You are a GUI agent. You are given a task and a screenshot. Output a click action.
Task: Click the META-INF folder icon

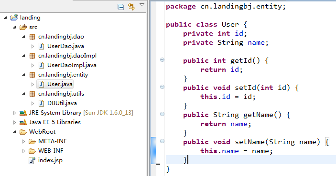(32, 141)
